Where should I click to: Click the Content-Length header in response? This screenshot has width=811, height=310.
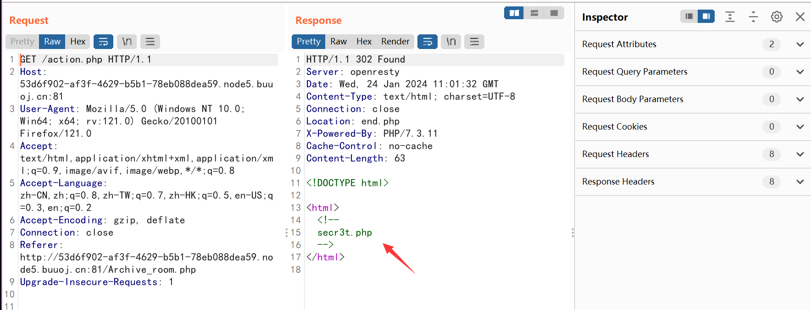(x=356, y=158)
